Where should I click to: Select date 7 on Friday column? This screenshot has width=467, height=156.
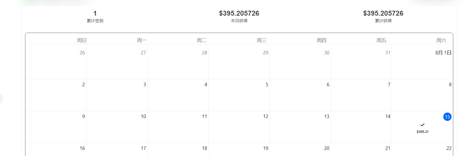click(x=389, y=85)
